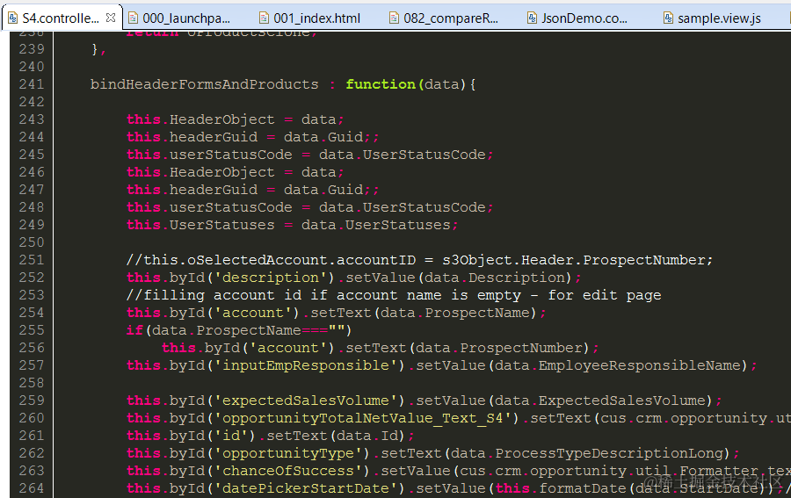The width and height of the screenshot is (791, 498).
Task: Click 'data.UserStatusCode' on line 245
Action: click(x=402, y=155)
